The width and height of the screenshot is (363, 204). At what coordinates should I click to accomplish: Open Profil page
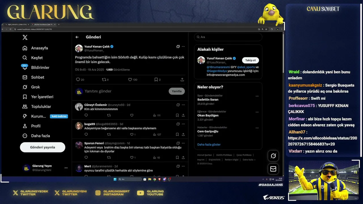point(31,126)
